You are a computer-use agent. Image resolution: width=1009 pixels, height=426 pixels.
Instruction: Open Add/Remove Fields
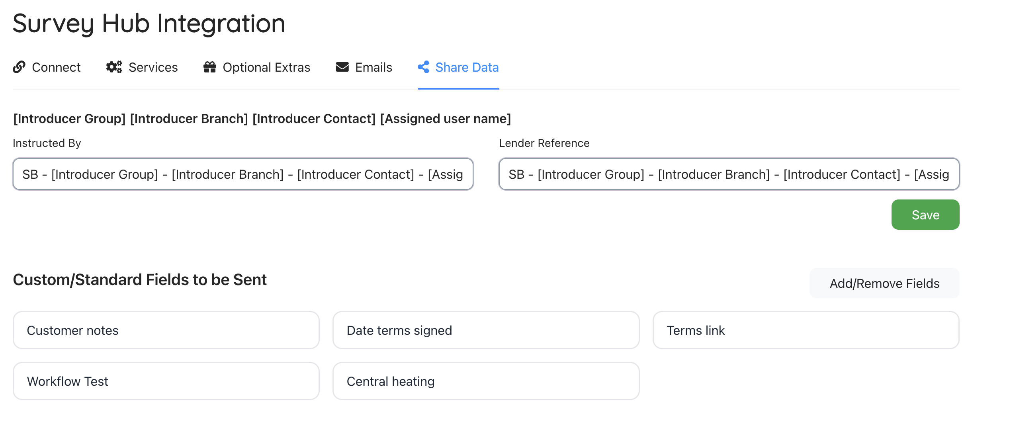click(884, 283)
